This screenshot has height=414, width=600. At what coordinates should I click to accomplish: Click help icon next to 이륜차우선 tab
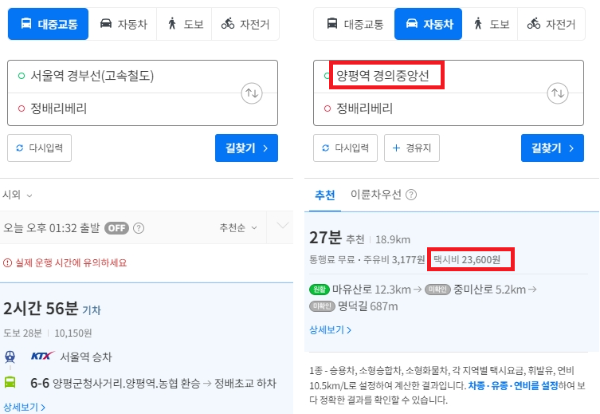tap(411, 195)
